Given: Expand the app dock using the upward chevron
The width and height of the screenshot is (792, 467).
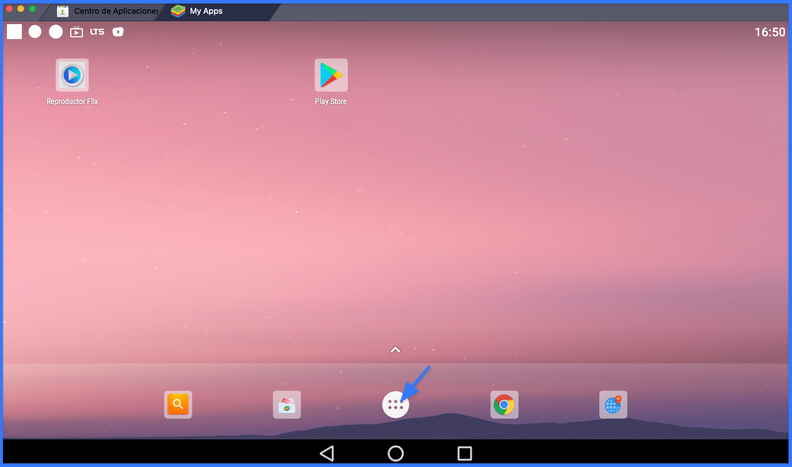Looking at the screenshot, I should [x=395, y=349].
